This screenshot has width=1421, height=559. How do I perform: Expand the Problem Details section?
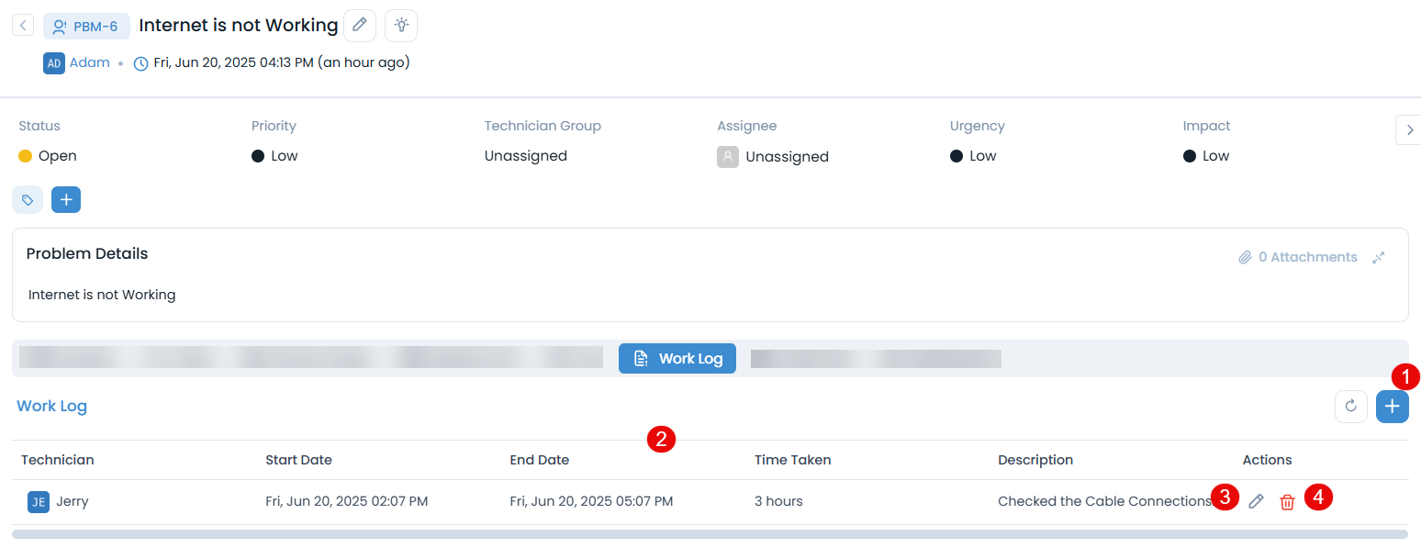[x=1378, y=258]
